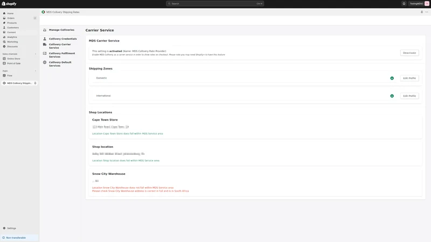
Task: Click the Manage Colliveries box icon
Action: coord(45,30)
